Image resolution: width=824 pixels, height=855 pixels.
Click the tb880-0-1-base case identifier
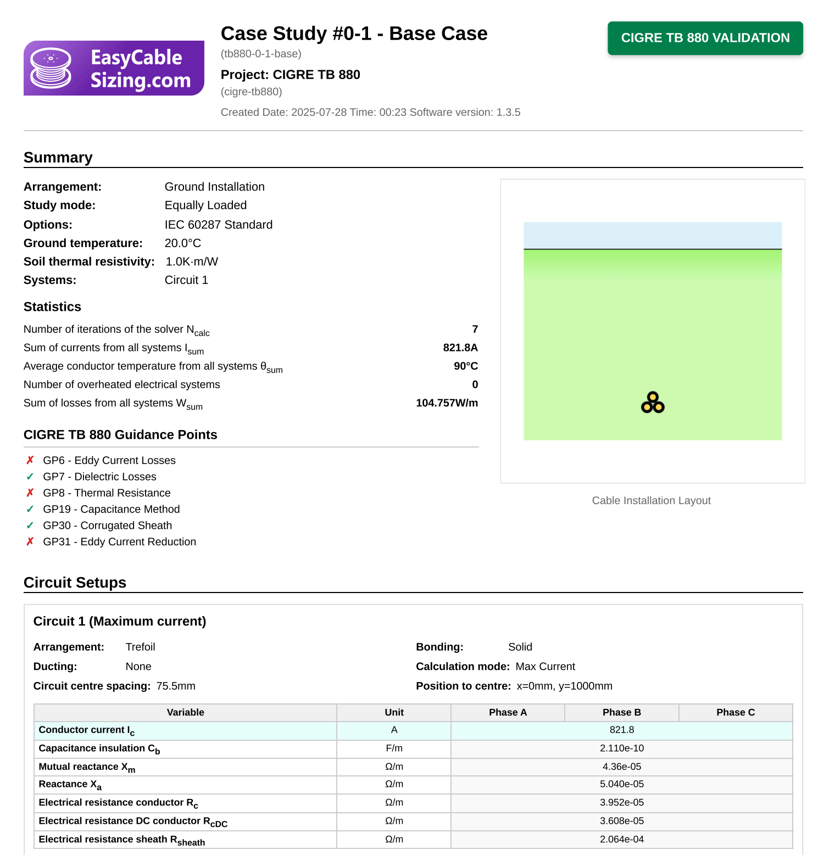click(x=260, y=54)
